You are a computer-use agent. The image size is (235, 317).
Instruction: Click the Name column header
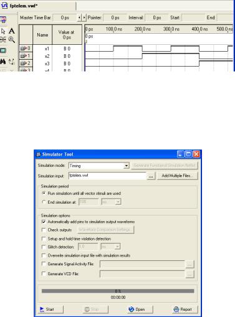42,35
